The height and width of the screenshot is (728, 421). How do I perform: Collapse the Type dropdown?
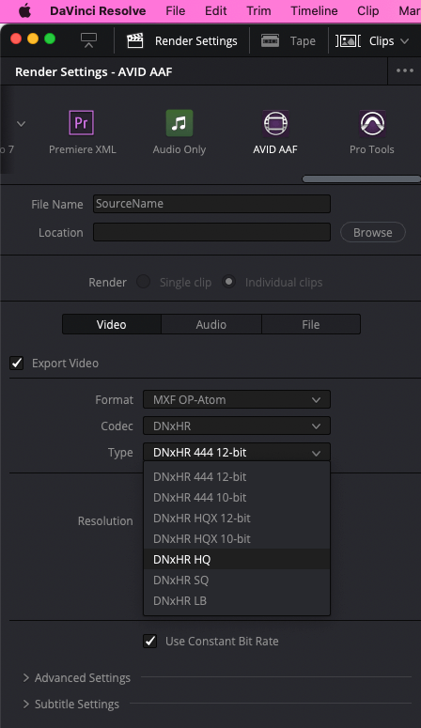click(x=237, y=452)
